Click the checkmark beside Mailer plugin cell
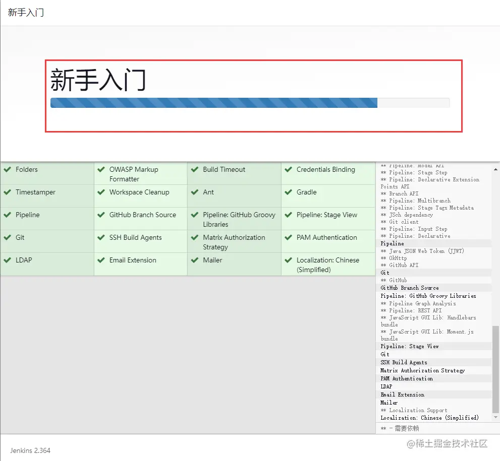This screenshot has height=461, width=500. click(195, 260)
